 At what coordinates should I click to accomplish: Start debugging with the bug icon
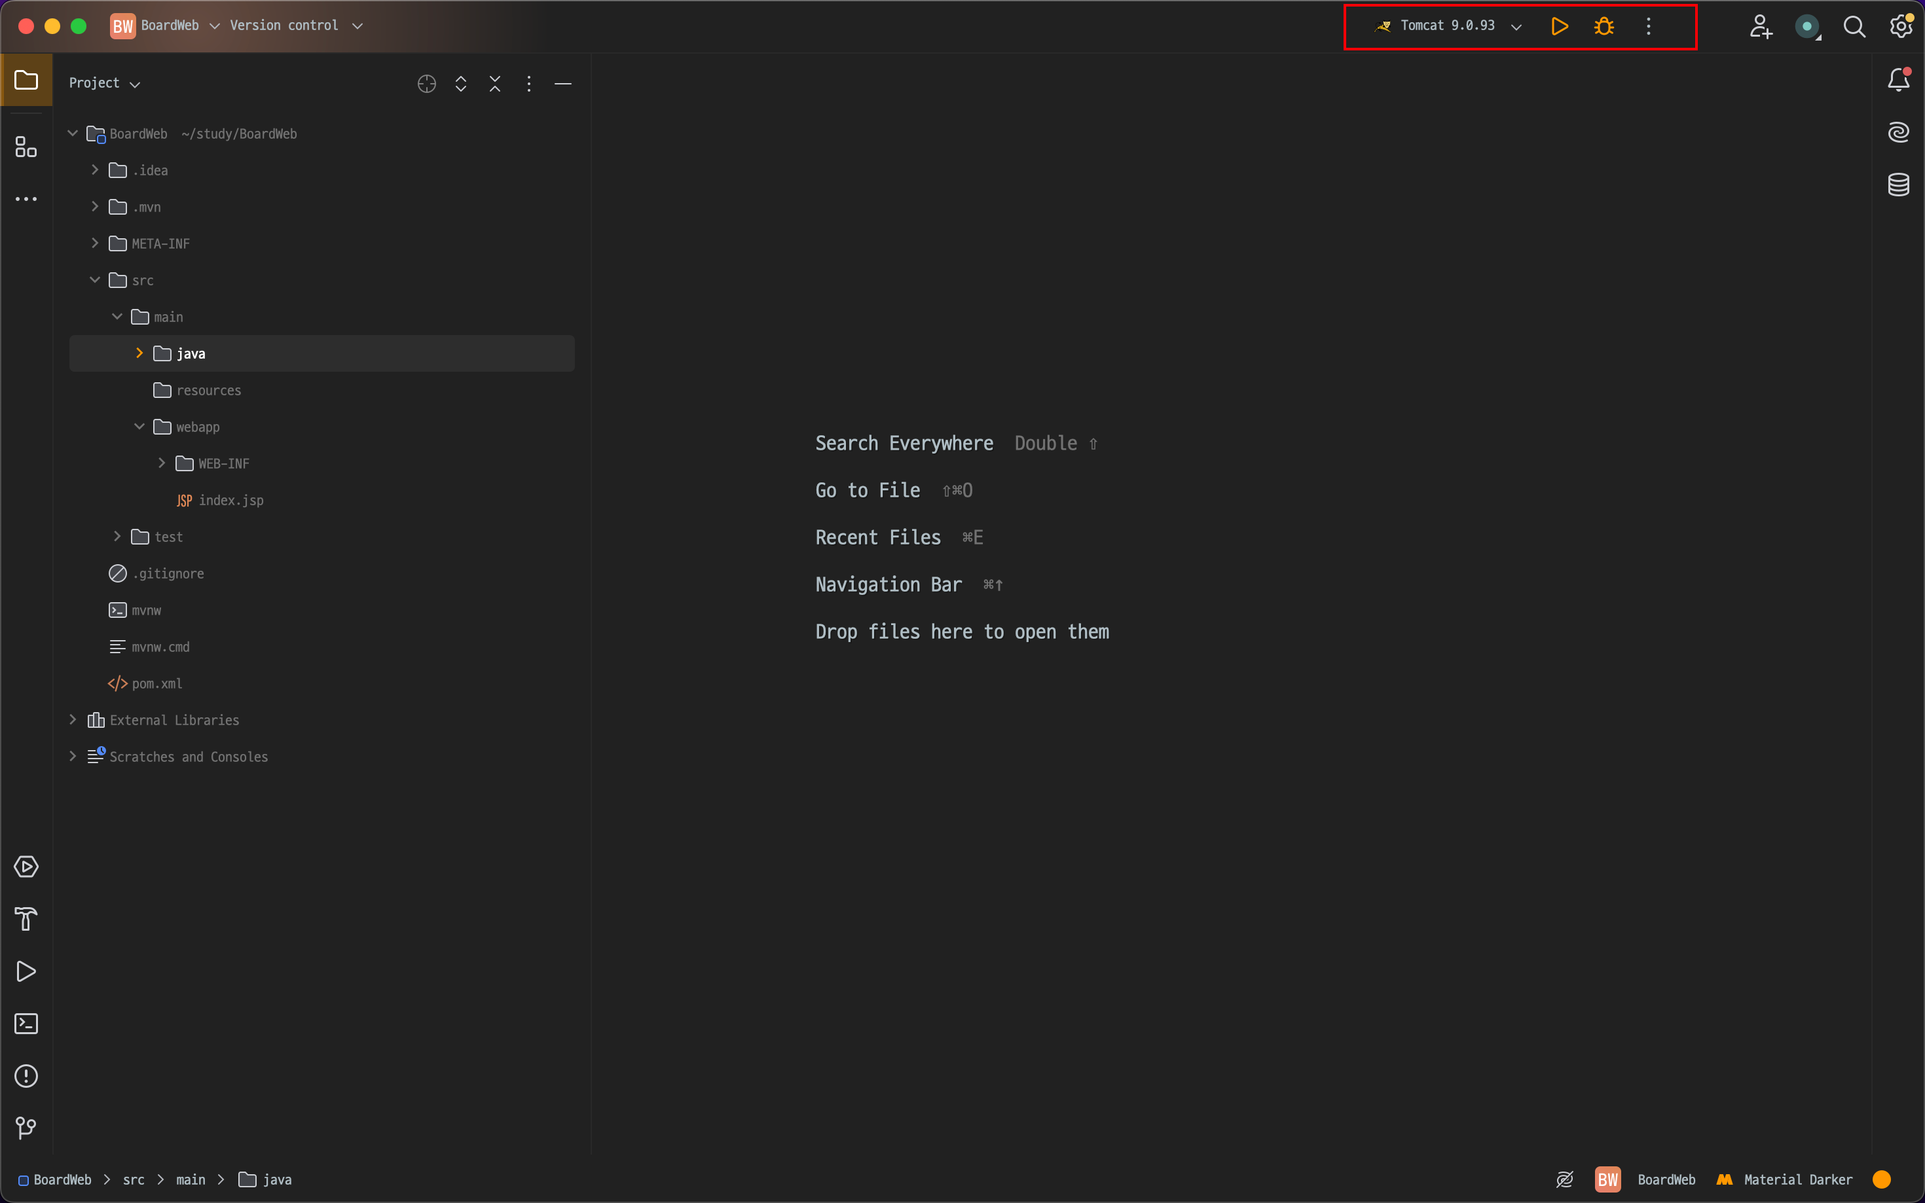[1604, 26]
